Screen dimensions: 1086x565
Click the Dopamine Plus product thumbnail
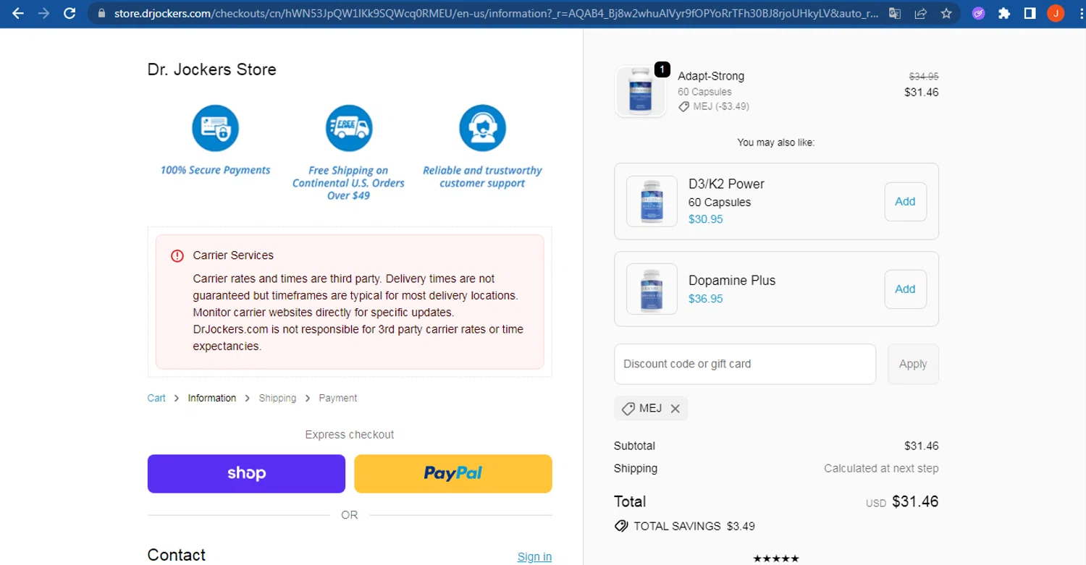[652, 289]
